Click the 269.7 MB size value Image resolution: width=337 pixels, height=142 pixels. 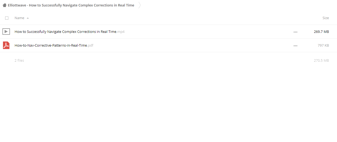(321, 32)
